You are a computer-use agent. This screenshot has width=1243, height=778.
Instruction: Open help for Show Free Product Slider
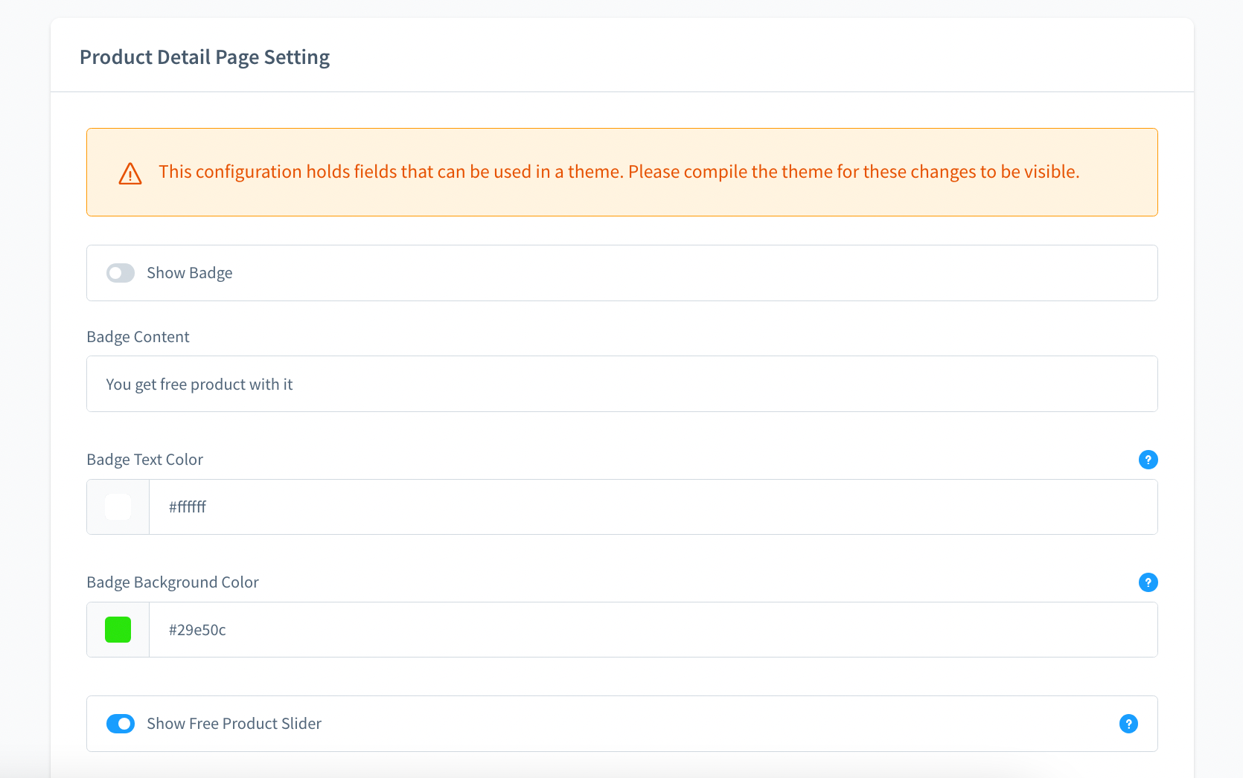pyautogui.click(x=1128, y=724)
